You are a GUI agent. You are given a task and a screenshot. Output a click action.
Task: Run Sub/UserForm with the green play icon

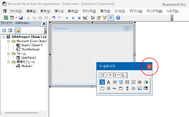tap(67, 18)
